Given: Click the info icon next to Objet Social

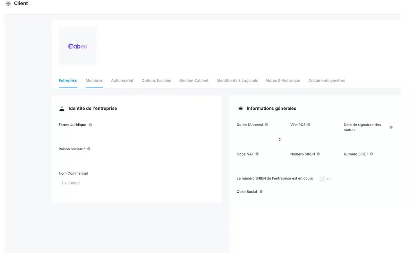Looking at the screenshot, I should coord(261,192).
